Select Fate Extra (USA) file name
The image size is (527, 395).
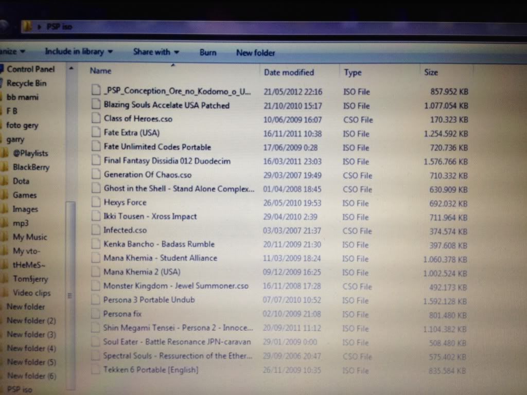(131, 133)
